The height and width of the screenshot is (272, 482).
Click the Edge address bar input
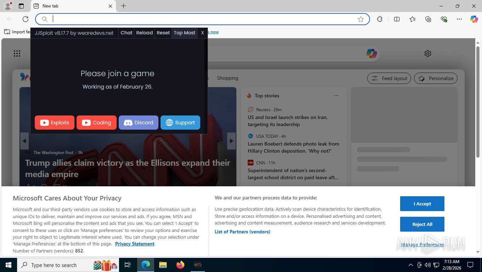[202, 19]
